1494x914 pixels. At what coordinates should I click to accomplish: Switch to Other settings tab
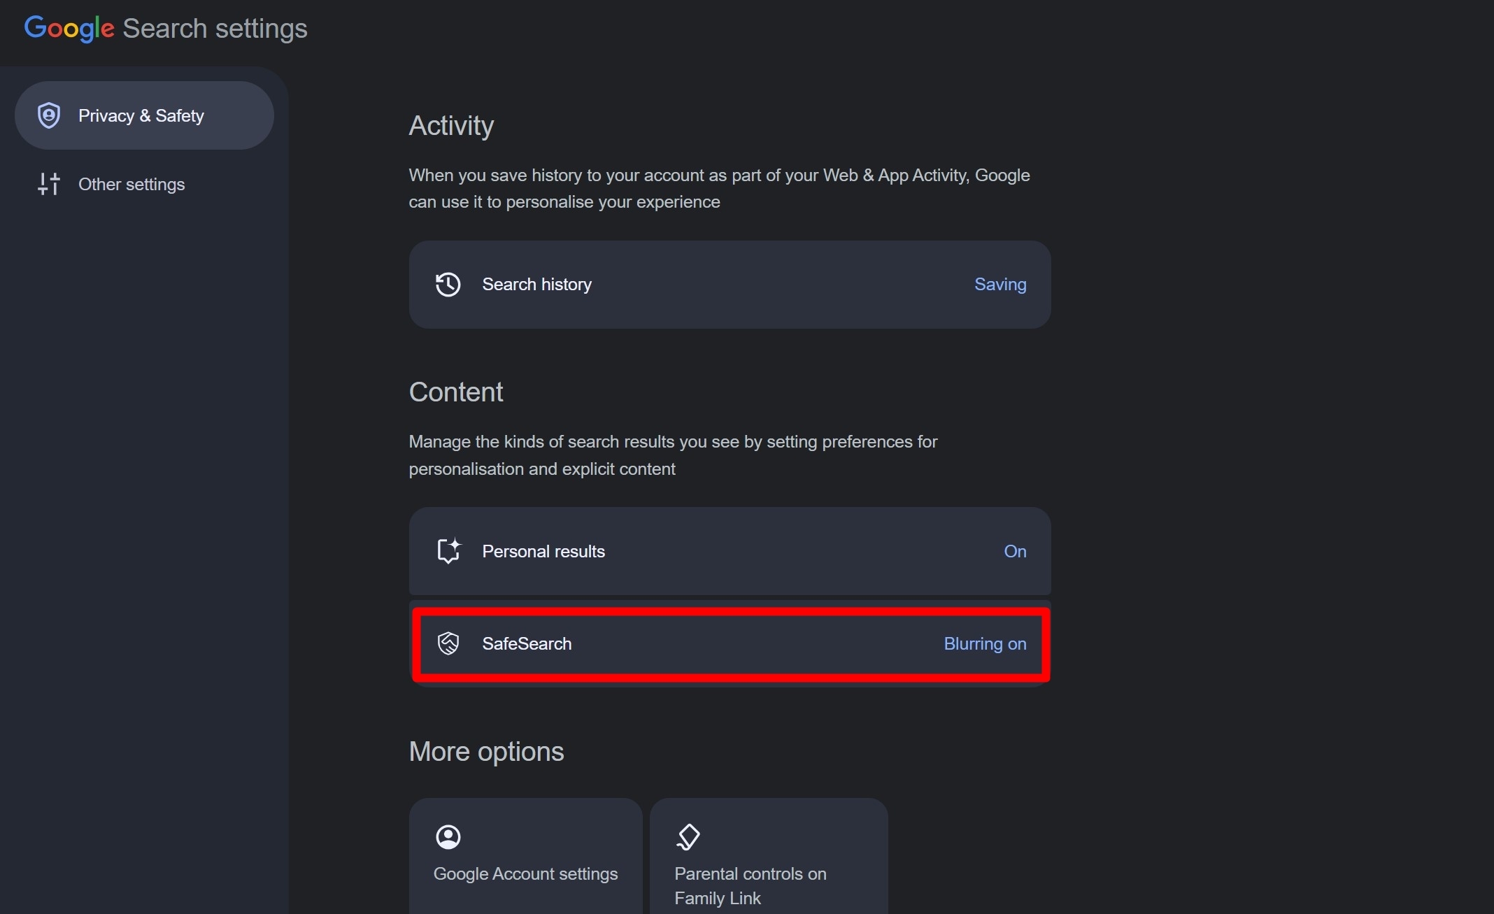click(x=144, y=184)
